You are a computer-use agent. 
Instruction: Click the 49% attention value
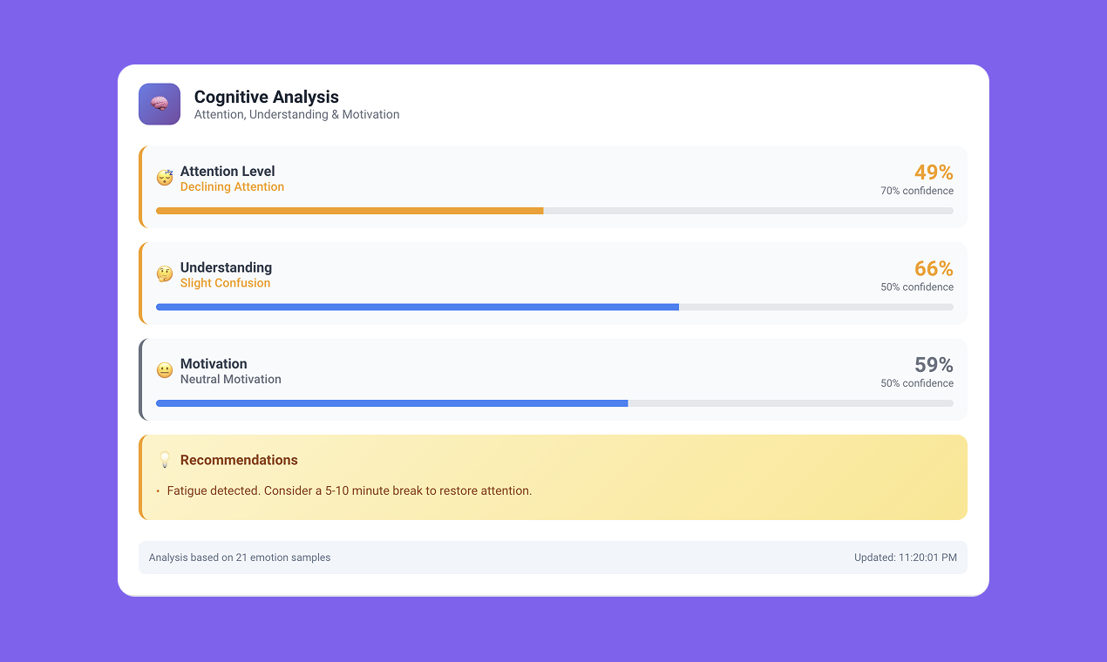[x=934, y=172]
